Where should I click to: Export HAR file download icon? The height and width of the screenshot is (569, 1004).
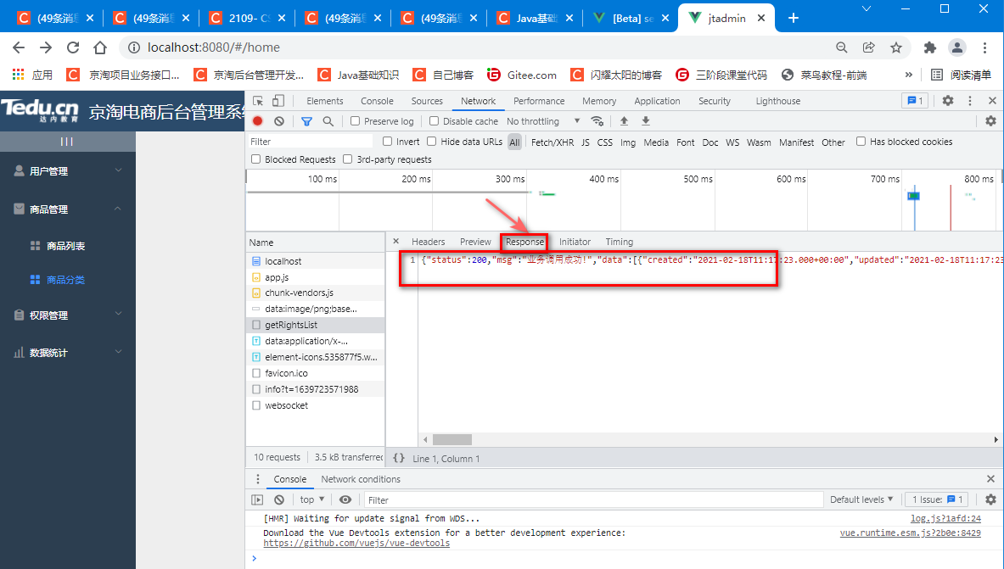645,121
